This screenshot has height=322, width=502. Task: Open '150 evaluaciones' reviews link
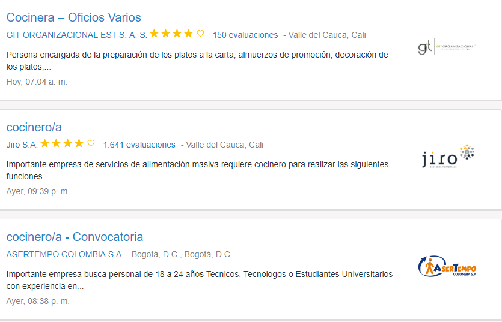tap(245, 35)
